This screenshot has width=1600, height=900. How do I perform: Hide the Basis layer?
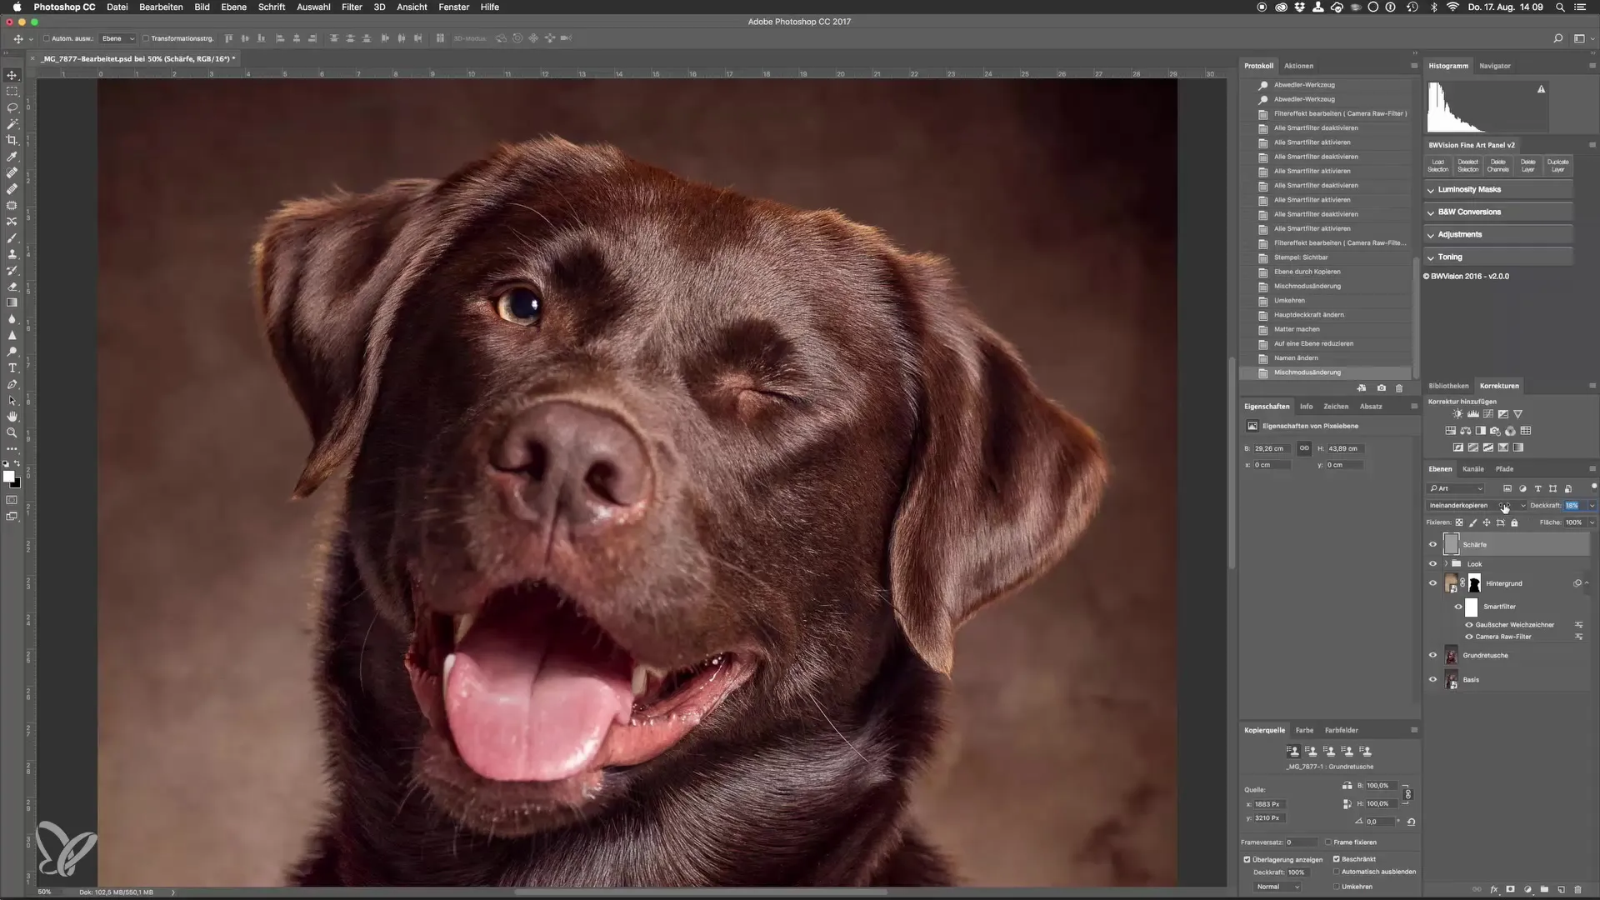1432,679
